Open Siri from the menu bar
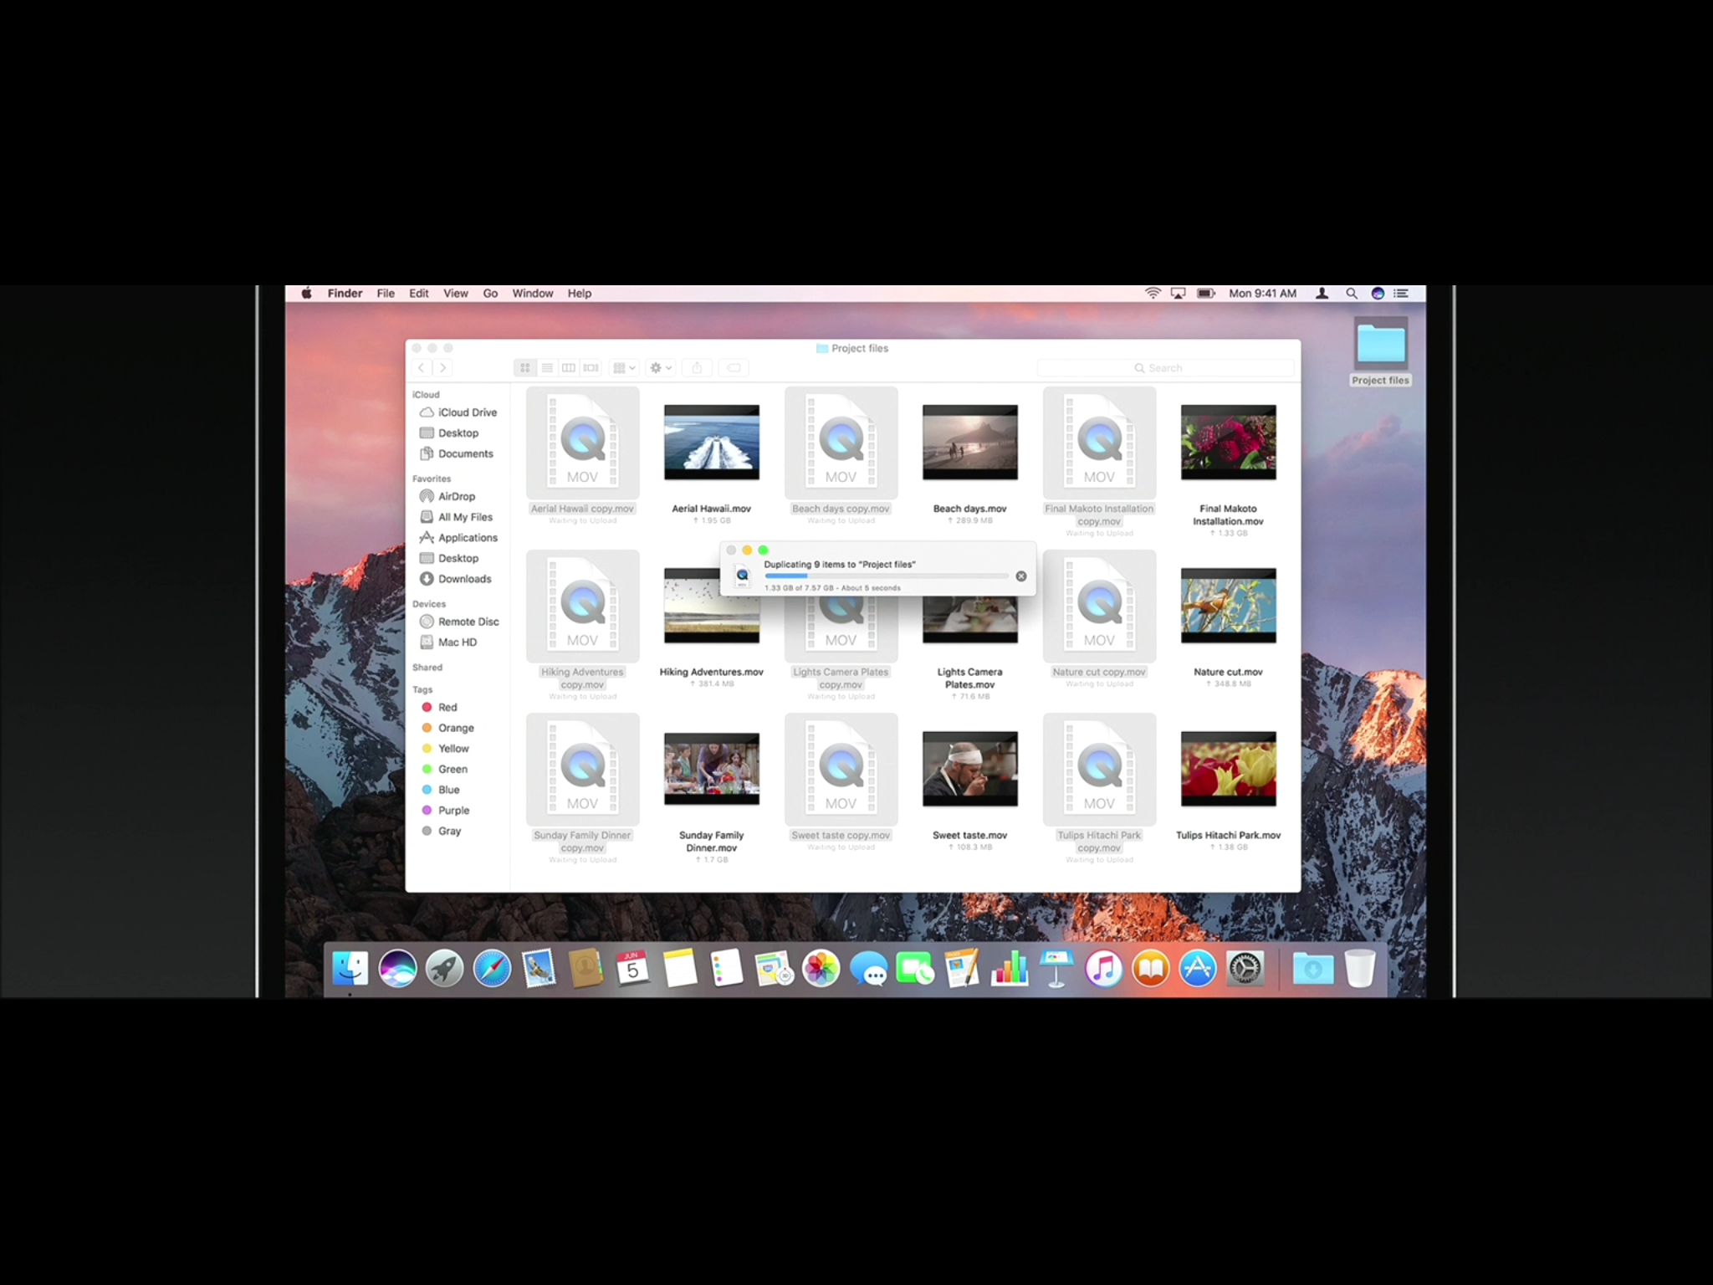Screen dimensions: 1713x1285 pos(1378,294)
